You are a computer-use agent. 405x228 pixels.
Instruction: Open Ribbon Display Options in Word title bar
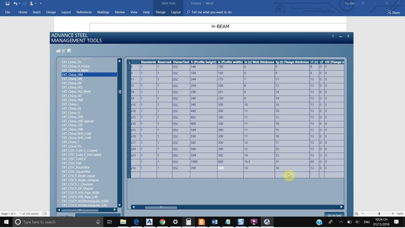[363, 3]
